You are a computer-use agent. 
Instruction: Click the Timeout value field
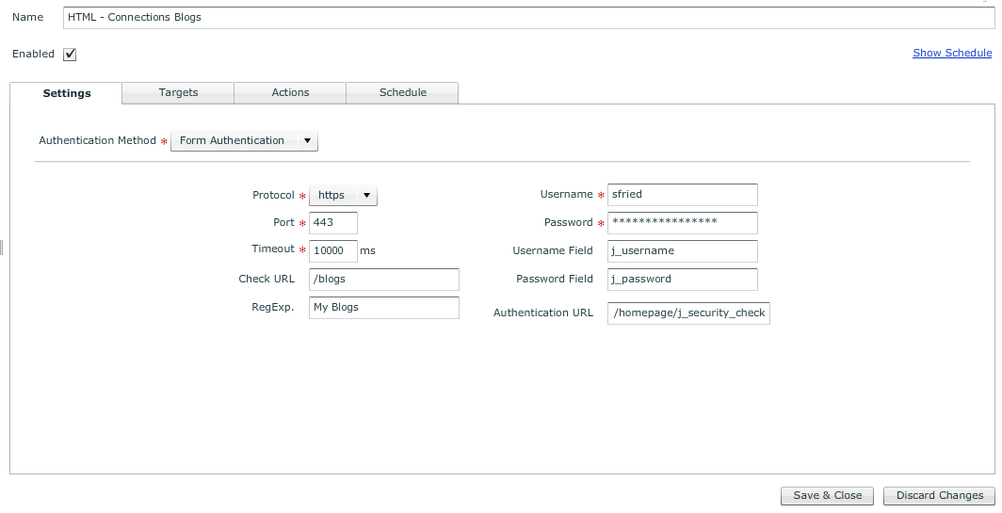[x=332, y=250]
